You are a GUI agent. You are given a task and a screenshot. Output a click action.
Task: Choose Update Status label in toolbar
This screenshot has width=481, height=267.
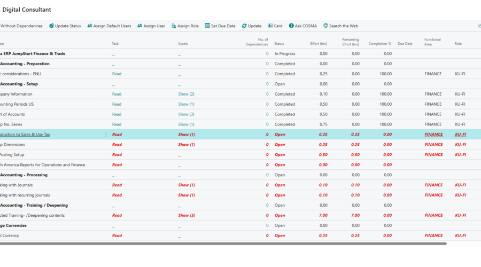(x=68, y=26)
